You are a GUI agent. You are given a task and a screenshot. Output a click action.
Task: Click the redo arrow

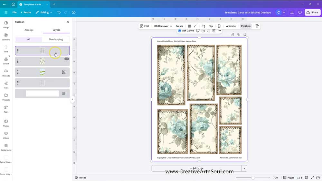click(x=66, y=12)
